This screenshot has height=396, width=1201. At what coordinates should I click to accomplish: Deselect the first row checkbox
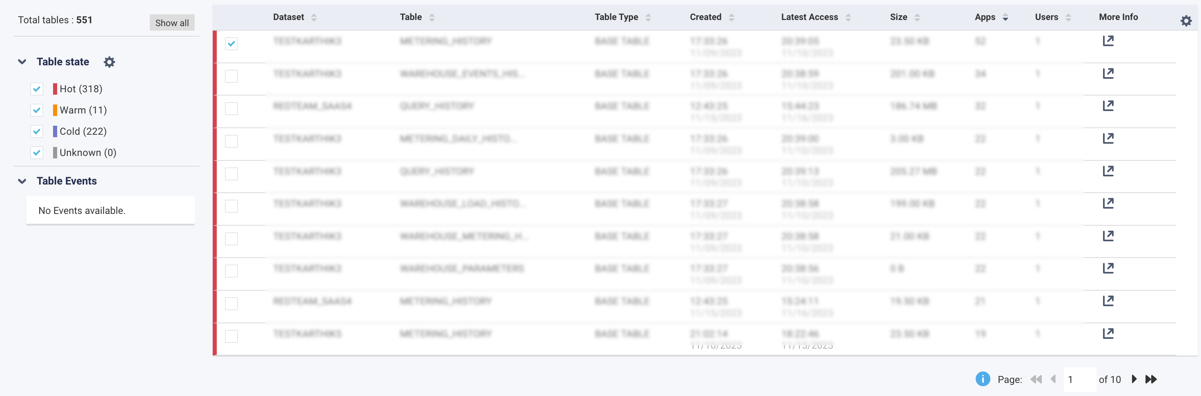pyautogui.click(x=231, y=43)
